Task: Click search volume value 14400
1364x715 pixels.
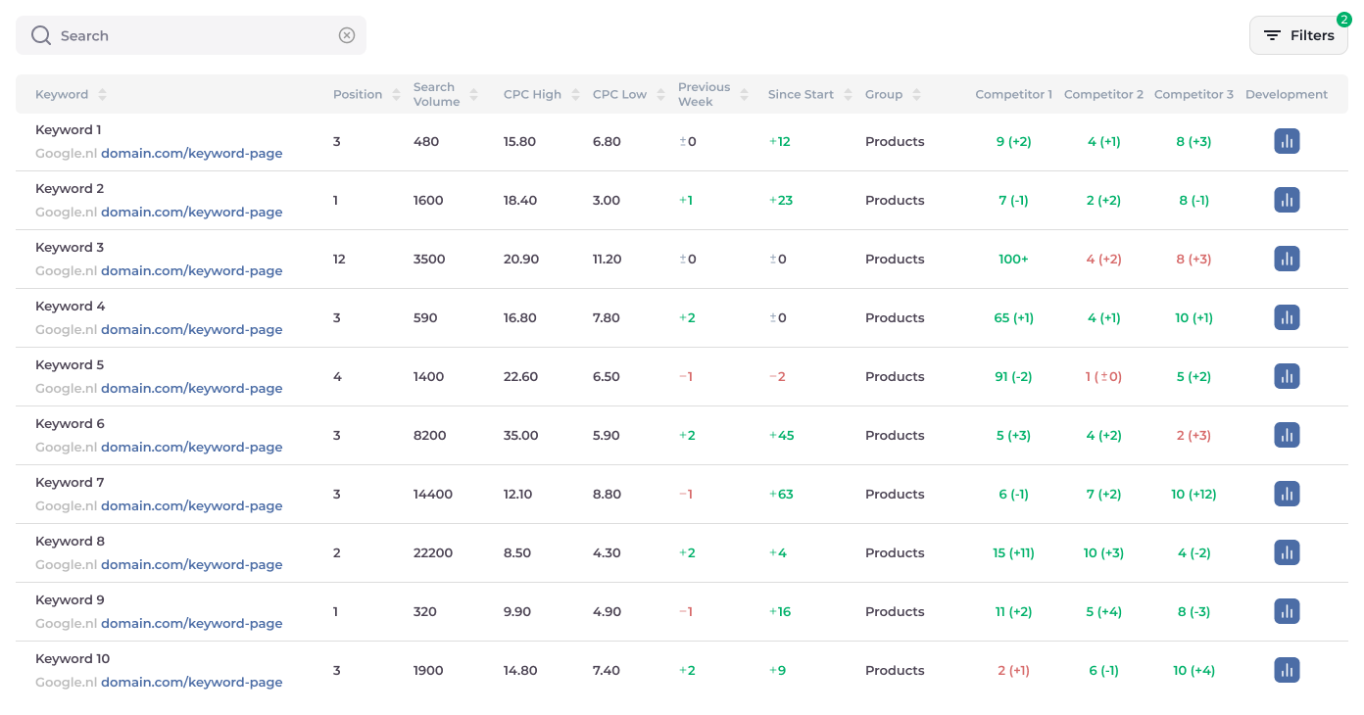Action: click(x=433, y=495)
